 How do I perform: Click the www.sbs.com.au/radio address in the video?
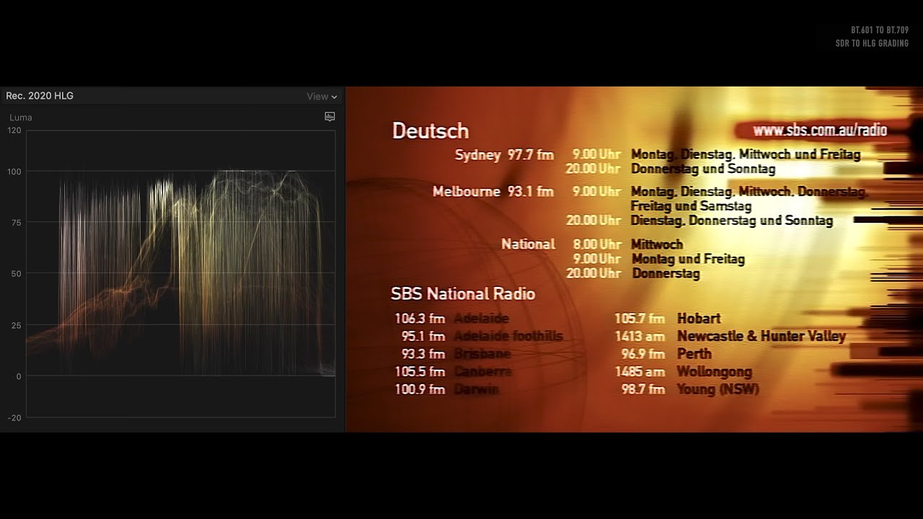pos(820,130)
